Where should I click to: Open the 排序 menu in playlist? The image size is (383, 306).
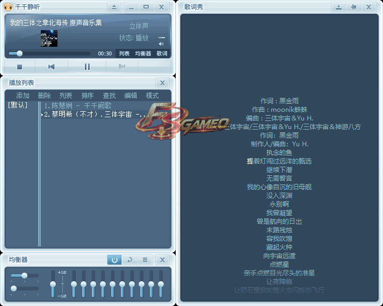coord(88,95)
